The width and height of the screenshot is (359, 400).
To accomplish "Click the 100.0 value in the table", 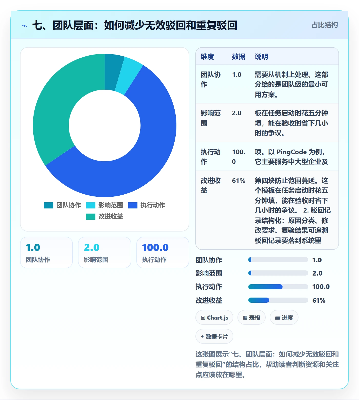I will point(239,157).
